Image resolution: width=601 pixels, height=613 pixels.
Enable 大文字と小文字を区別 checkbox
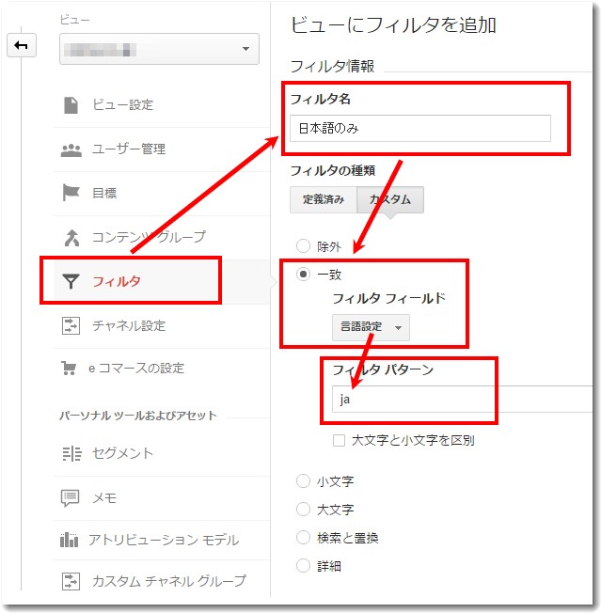click(339, 440)
